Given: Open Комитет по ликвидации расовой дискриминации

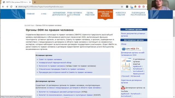Looking at the screenshot, I should click(60, 92).
